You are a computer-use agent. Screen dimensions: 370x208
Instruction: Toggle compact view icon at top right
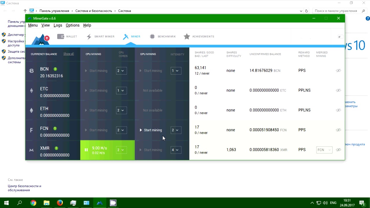[x=341, y=37]
